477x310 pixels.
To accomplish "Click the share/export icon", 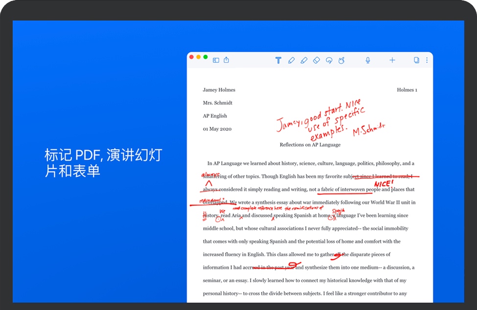I will coord(227,60).
